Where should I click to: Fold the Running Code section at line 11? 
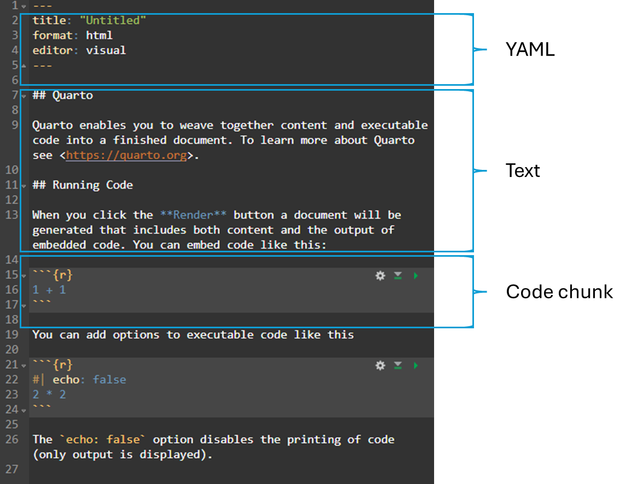[x=24, y=186]
